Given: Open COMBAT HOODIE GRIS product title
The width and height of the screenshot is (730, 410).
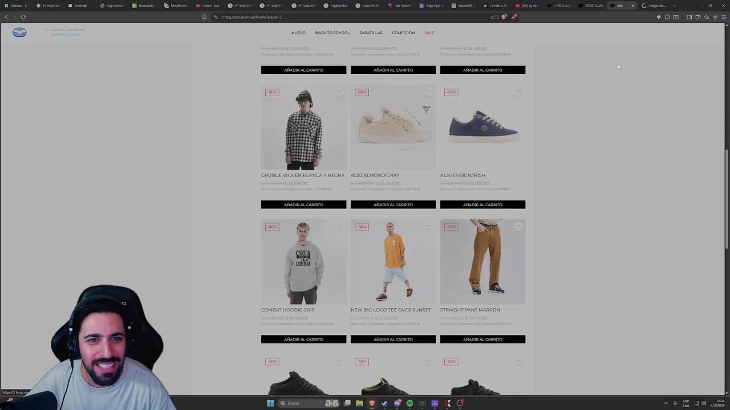Looking at the screenshot, I should point(287,310).
